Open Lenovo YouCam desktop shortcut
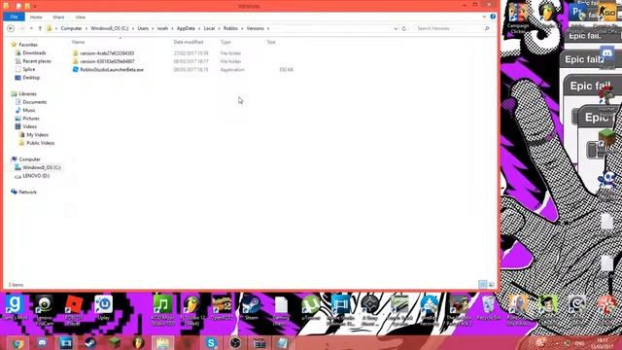622x350 pixels. (44, 310)
